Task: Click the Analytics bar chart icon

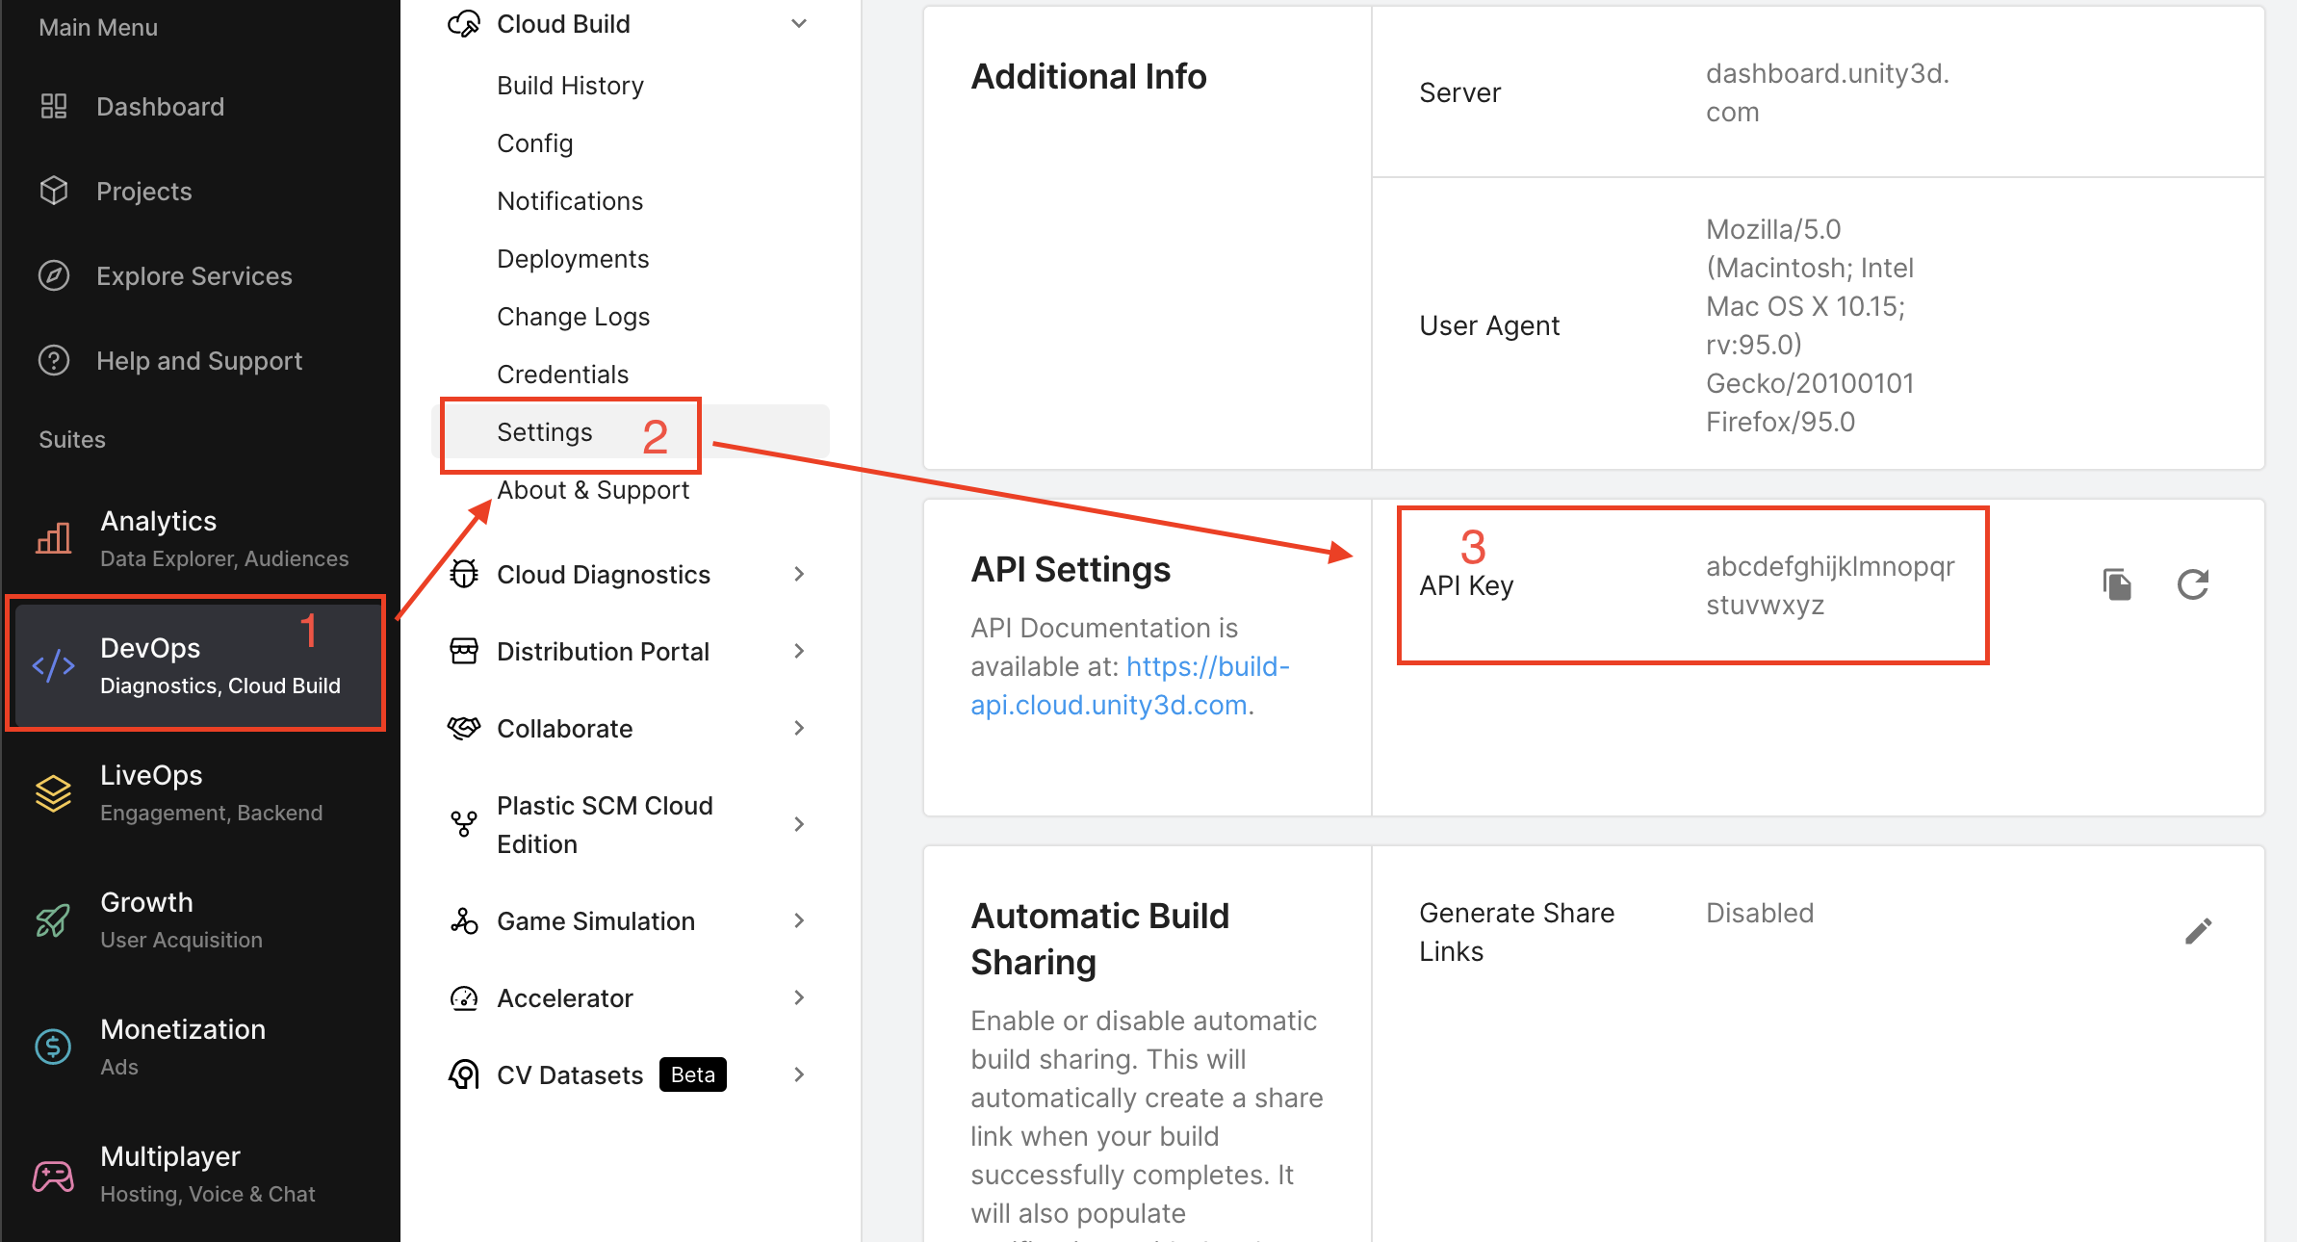Action: point(54,538)
